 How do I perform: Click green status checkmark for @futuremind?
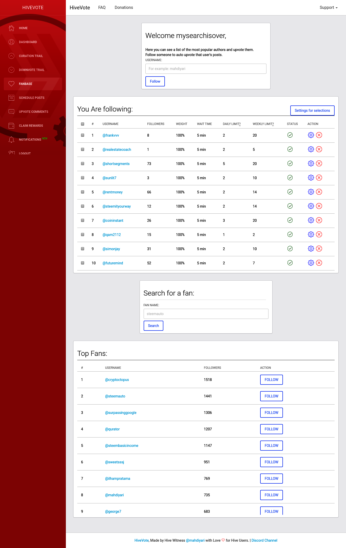(290, 263)
